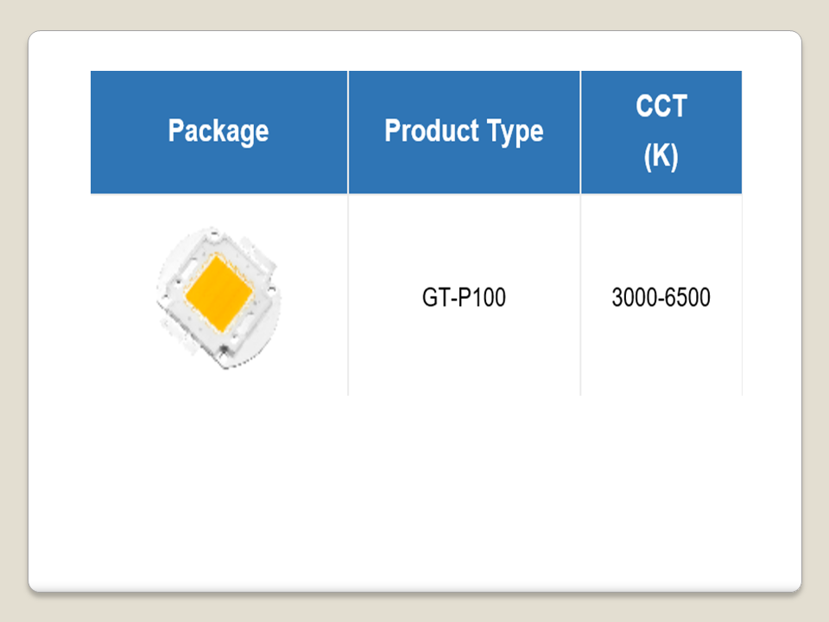The height and width of the screenshot is (622, 829).
Task: Click the divider between Package and Product Type headers
Action: (348, 131)
